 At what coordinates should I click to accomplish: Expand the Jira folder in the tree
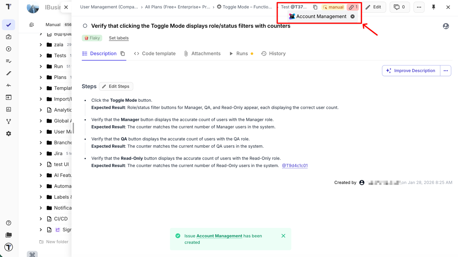(x=41, y=153)
